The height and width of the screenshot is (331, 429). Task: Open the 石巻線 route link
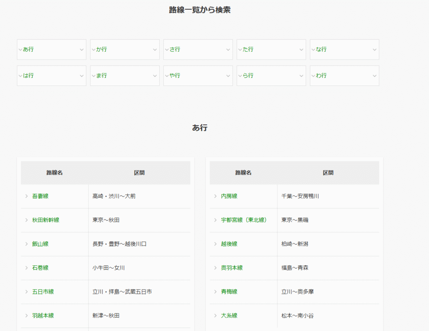click(x=40, y=268)
